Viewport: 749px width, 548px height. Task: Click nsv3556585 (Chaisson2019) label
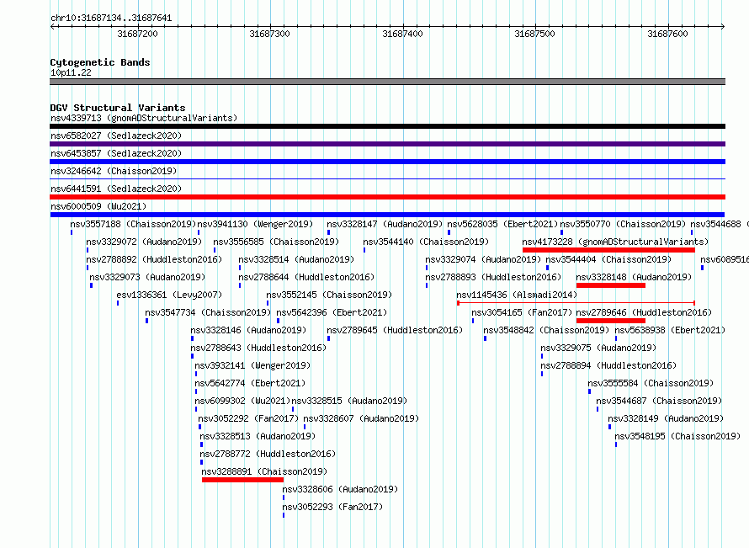[276, 242]
